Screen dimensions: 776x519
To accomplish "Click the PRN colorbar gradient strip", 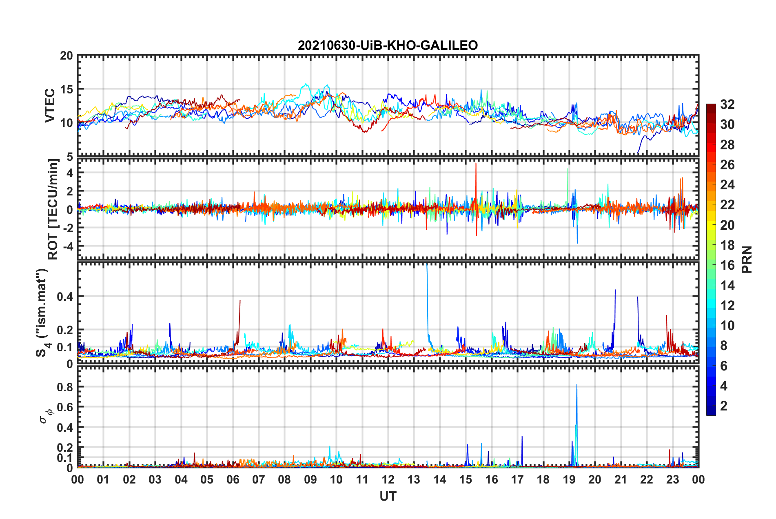I will click(711, 259).
